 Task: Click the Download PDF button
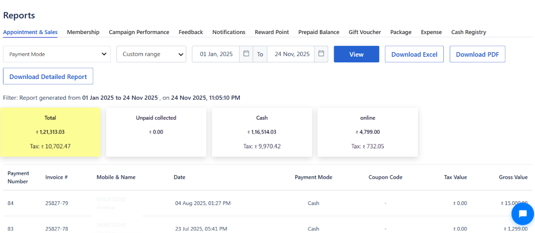coord(477,54)
